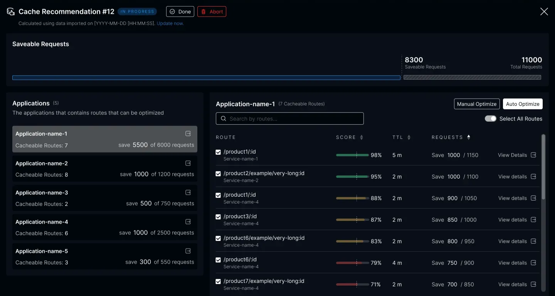Click the details icon for the 71% route
Screen dimensions: 555x296
pos(533,284)
